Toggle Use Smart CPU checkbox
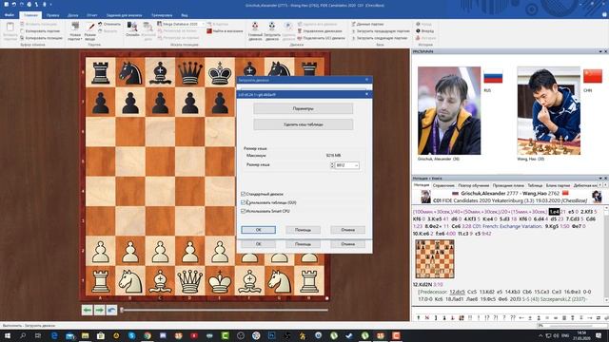This screenshot has height=342, width=609. click(244, 211)
